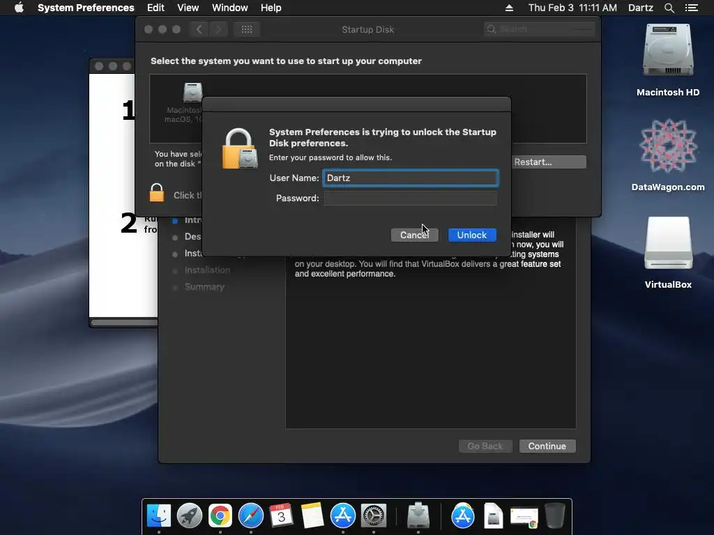This screenshot has width=714, height=535.
Task: Click the Installer app icon in Dock
Action: pyautogui.click(x=418, y=516)
